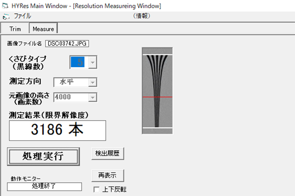Open the (情報) menu
This screenshot has width=295, height=196.
(142, 16)
